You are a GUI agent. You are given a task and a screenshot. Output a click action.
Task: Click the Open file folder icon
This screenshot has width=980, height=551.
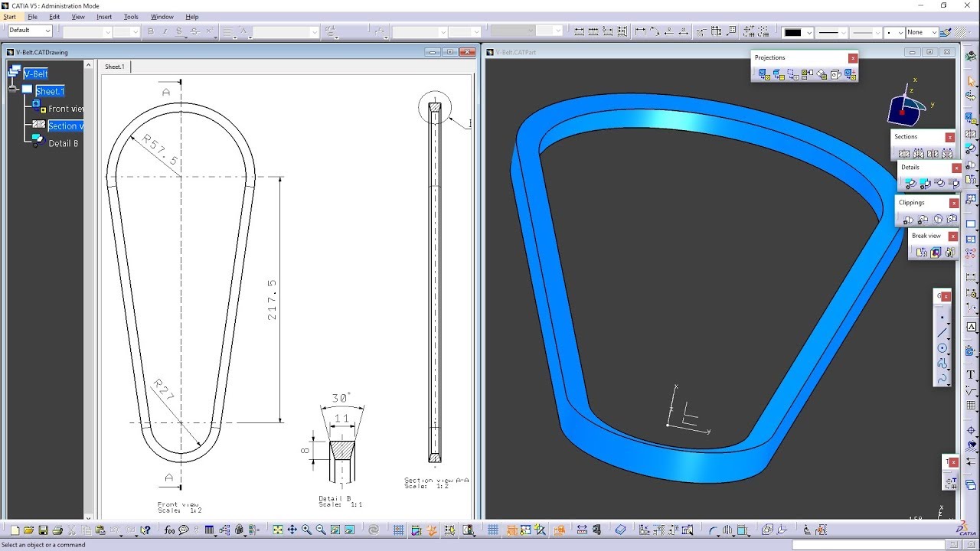28,530
